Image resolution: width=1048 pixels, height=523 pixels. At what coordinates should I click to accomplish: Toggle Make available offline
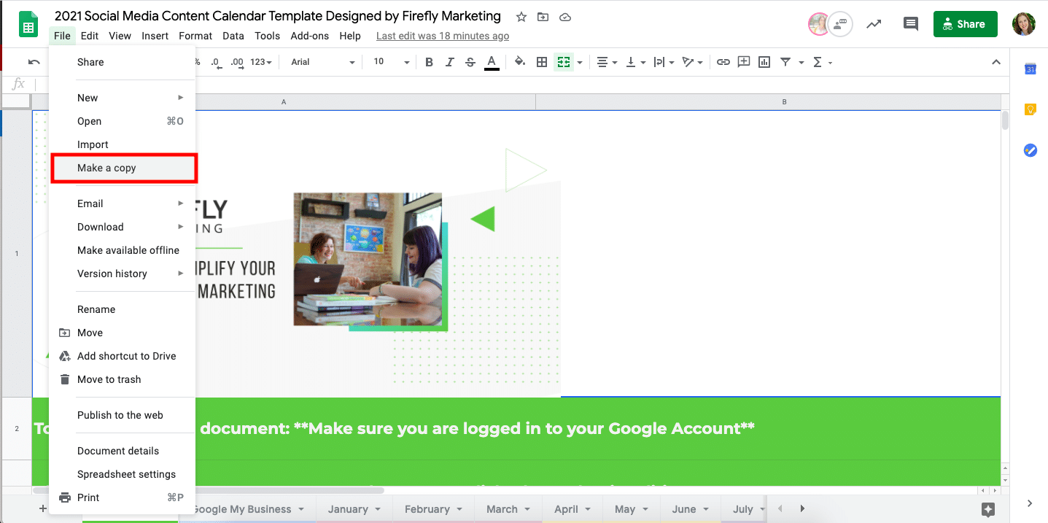coord(123,250)
